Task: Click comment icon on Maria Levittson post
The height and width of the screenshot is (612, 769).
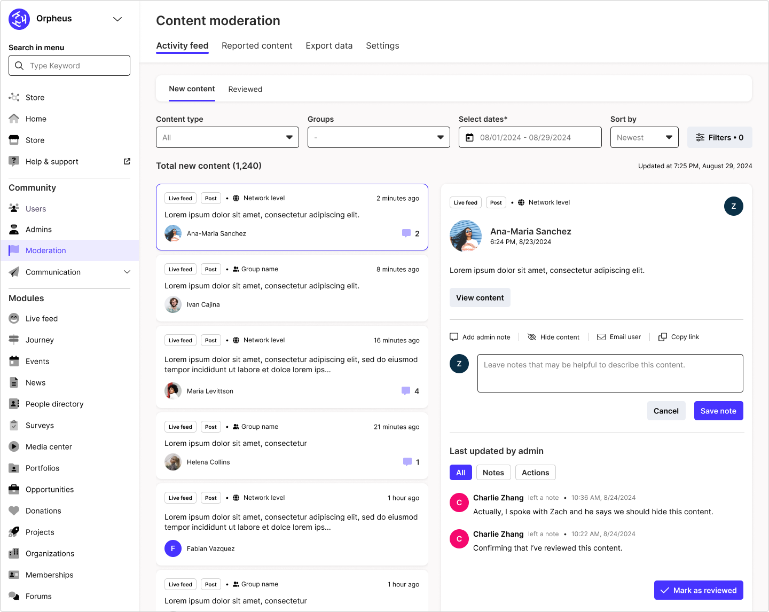Action: click(406, 391)
